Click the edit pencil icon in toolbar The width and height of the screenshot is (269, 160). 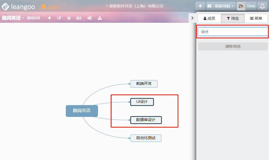pyautogui.click(x=59, y=18)
